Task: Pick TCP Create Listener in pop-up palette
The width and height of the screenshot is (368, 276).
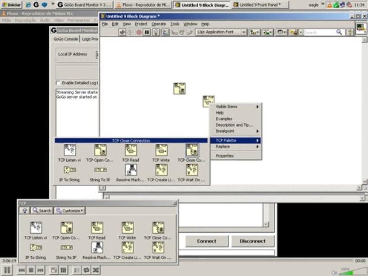Action: (x=161, y=173)
